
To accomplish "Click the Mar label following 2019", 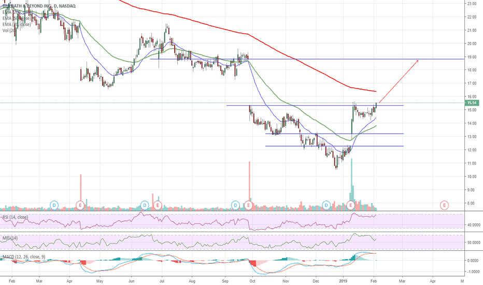I will 402,281.
